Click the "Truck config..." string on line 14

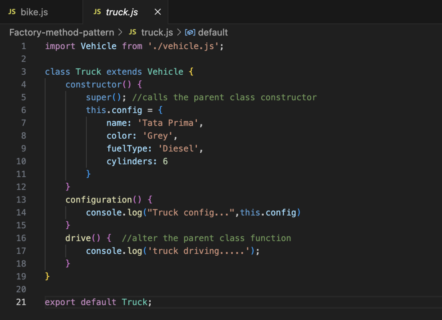[x=191, y=212]
